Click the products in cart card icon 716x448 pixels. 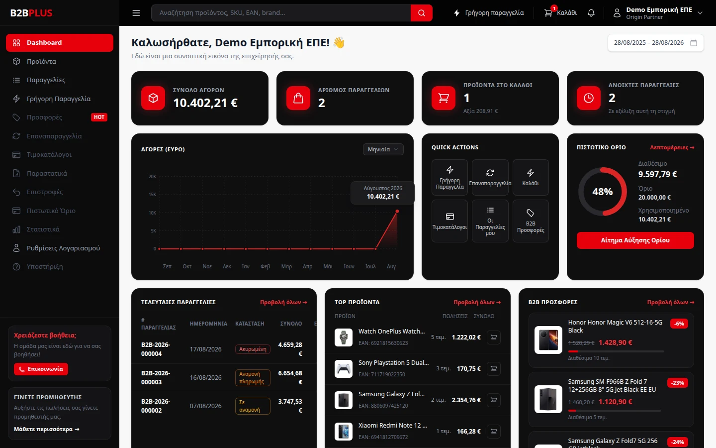(x=444, y=98)
